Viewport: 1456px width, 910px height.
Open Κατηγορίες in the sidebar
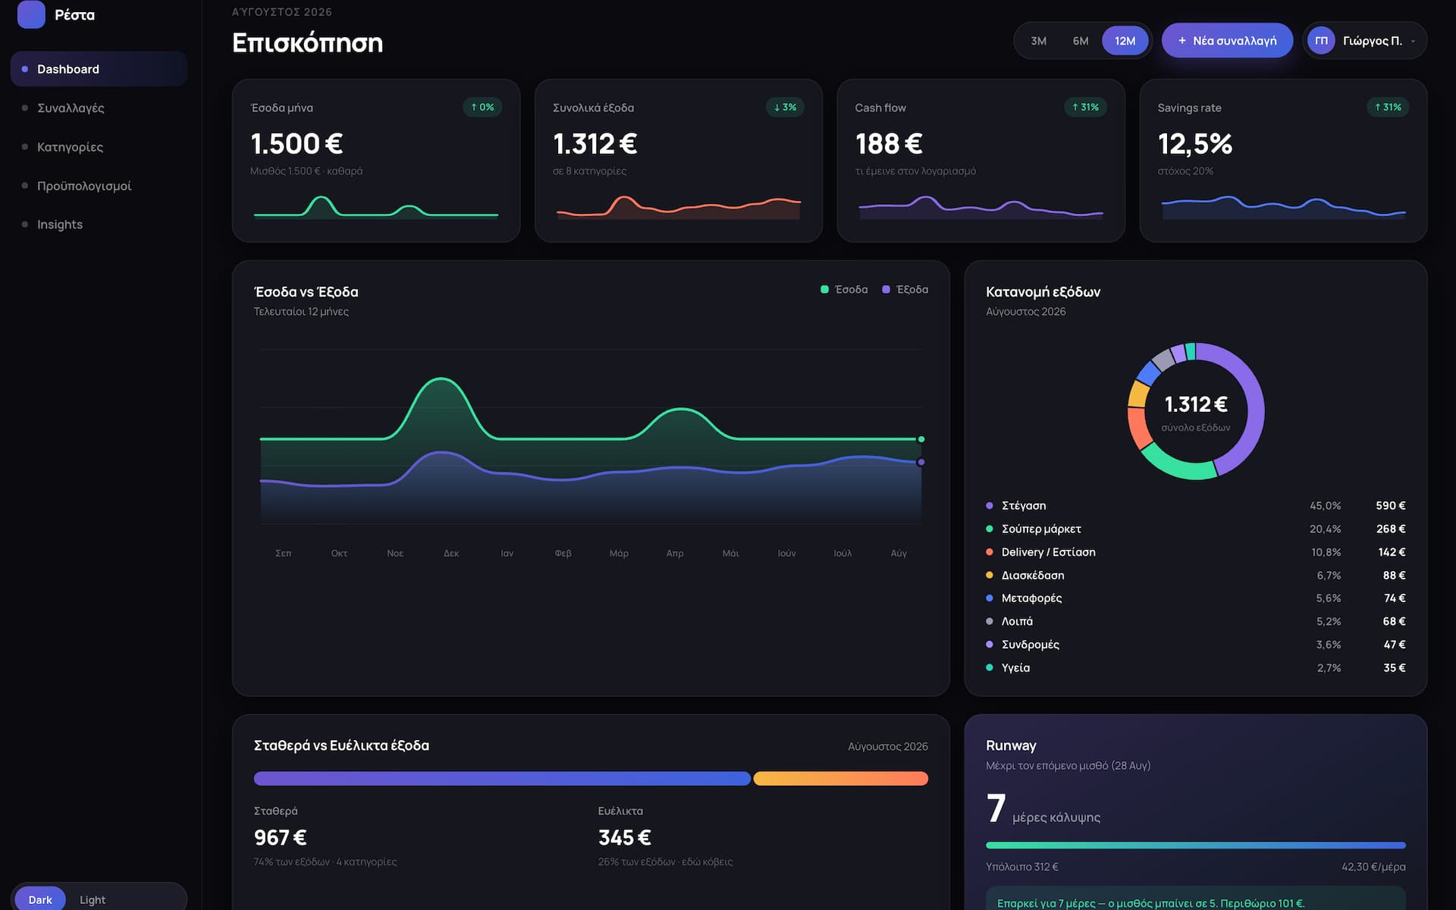tap(99, 146)
